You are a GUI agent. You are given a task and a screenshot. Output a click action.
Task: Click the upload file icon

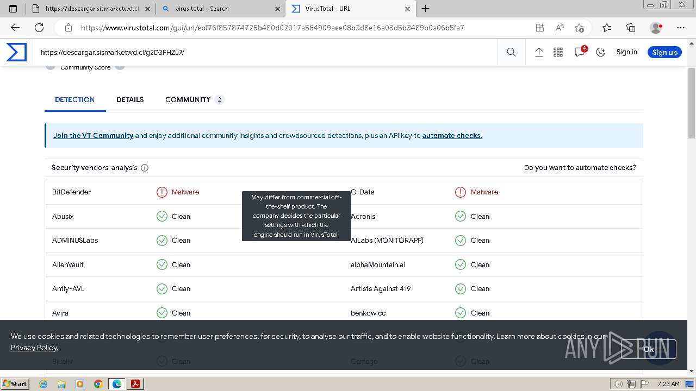click(539, 52)
